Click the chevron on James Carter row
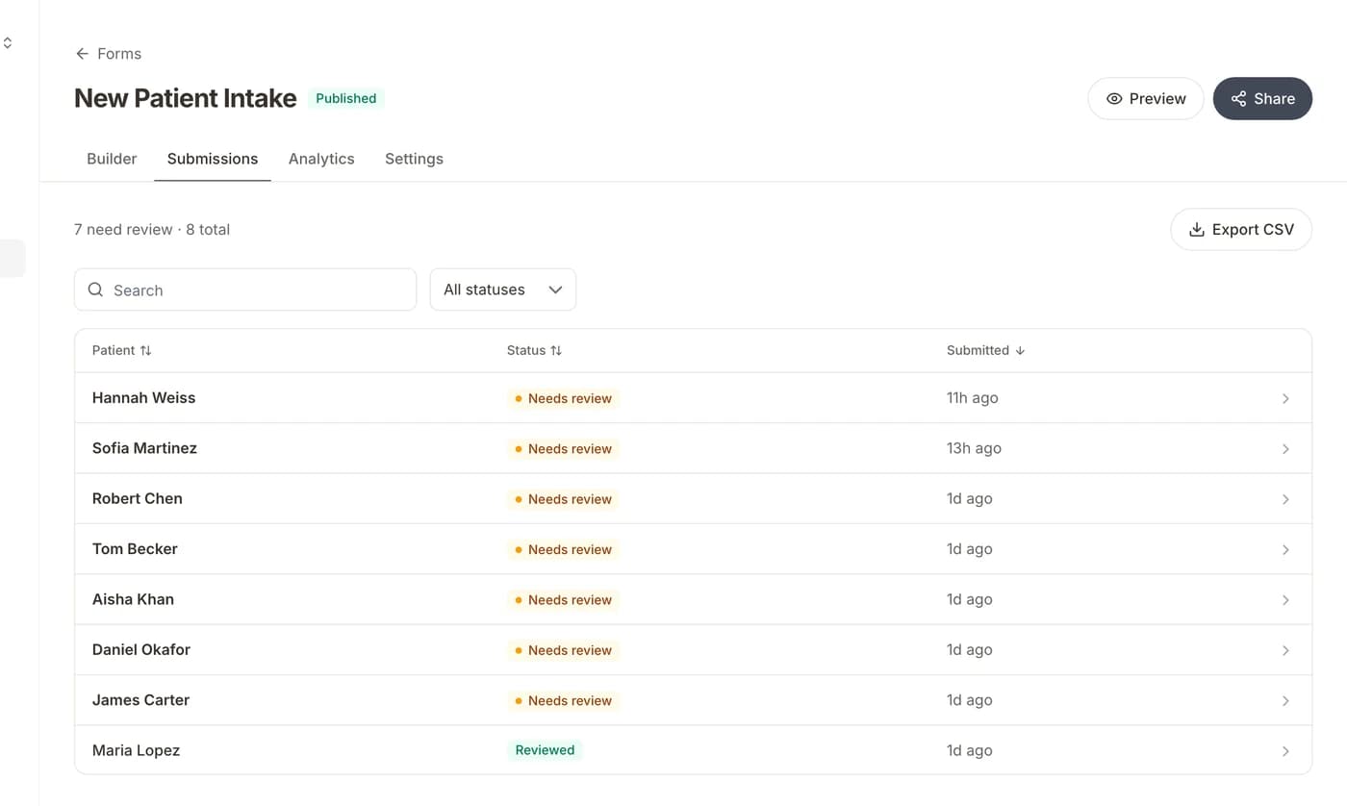 pos(1285,701)
